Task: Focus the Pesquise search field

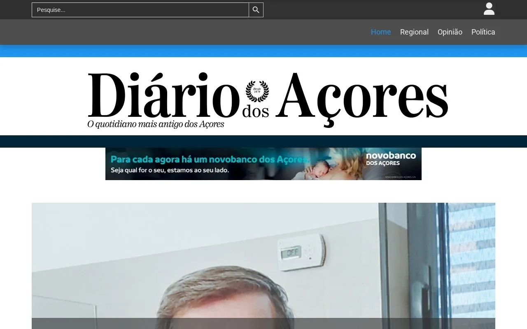Action: point(140,10)
